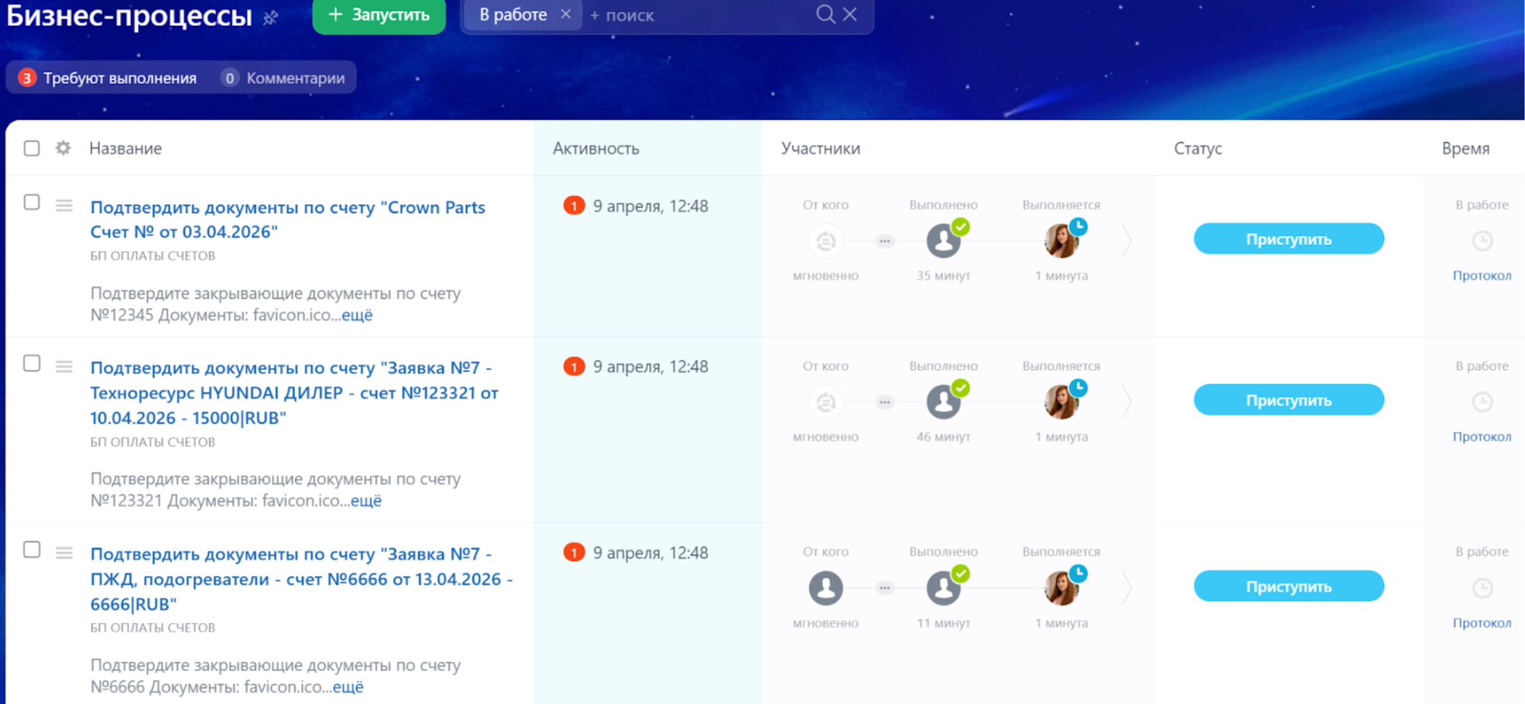This screenshot has width=1525, height=704.
Task: Toggle the select-all checkbox in the table header
Action: pyautogui.click(x=32, y=148)
